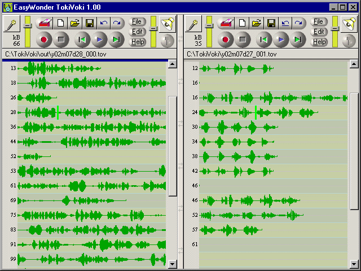The height and width of the screenshot is (271, 361).
Task: Jump to end in right panel
Action: click(298, 40)
